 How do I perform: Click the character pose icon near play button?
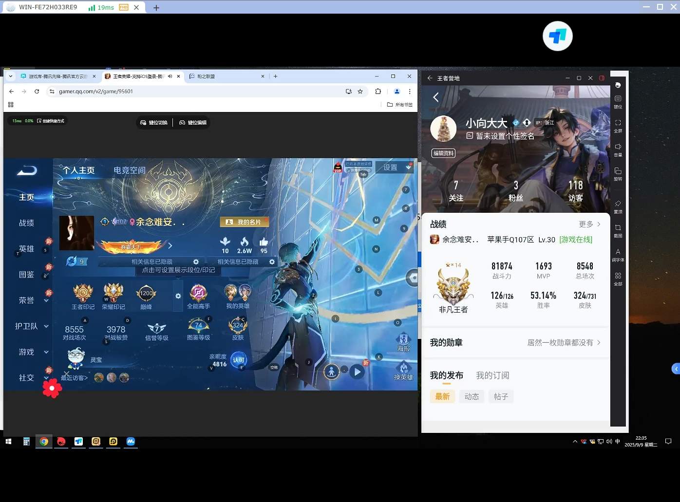click(332, 372)
